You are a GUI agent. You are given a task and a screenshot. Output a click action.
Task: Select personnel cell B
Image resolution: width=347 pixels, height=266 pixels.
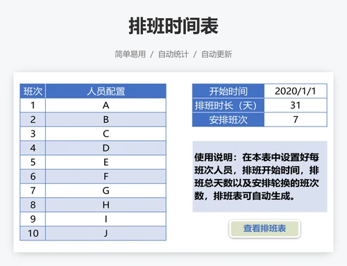tap(105, 119)
